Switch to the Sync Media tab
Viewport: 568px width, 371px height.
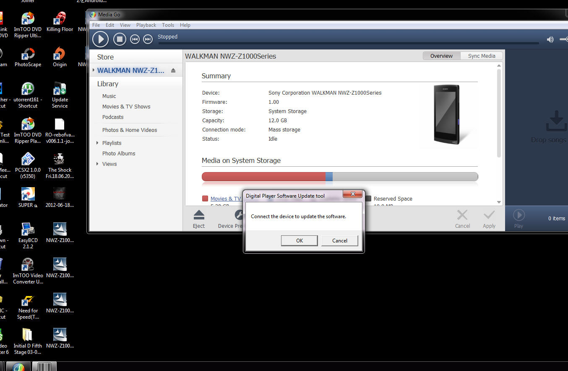pos(482,56)
